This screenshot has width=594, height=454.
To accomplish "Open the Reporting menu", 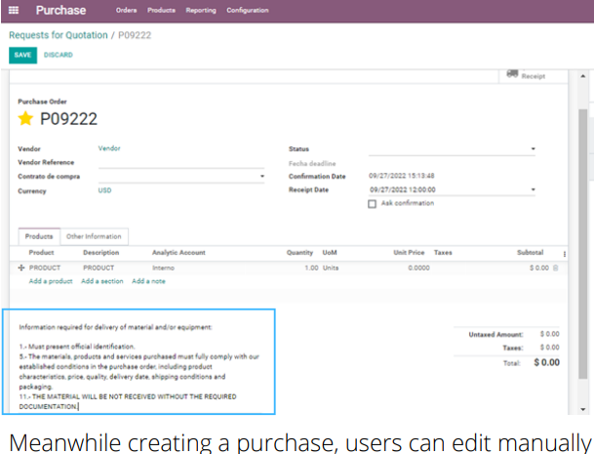I will [201, 10].
